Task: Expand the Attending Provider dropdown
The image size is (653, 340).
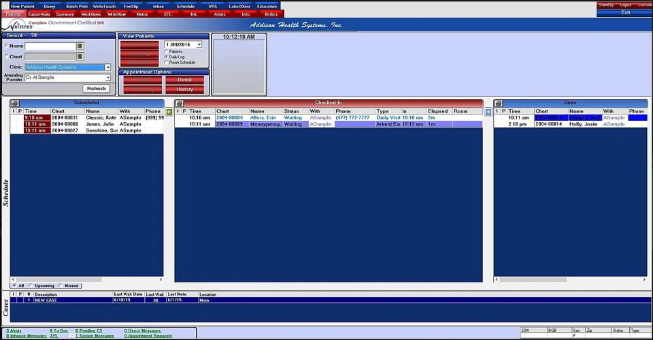Action: click(108, 78)
